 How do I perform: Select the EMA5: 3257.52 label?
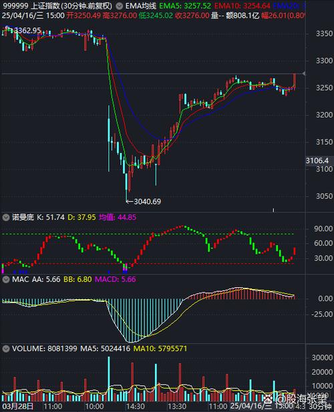185,6
